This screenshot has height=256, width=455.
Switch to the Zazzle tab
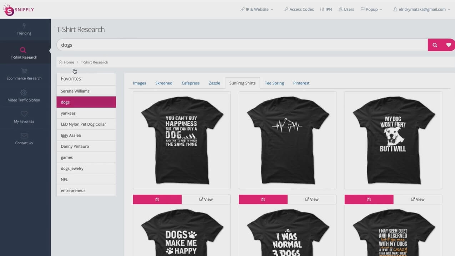point(214,83)
